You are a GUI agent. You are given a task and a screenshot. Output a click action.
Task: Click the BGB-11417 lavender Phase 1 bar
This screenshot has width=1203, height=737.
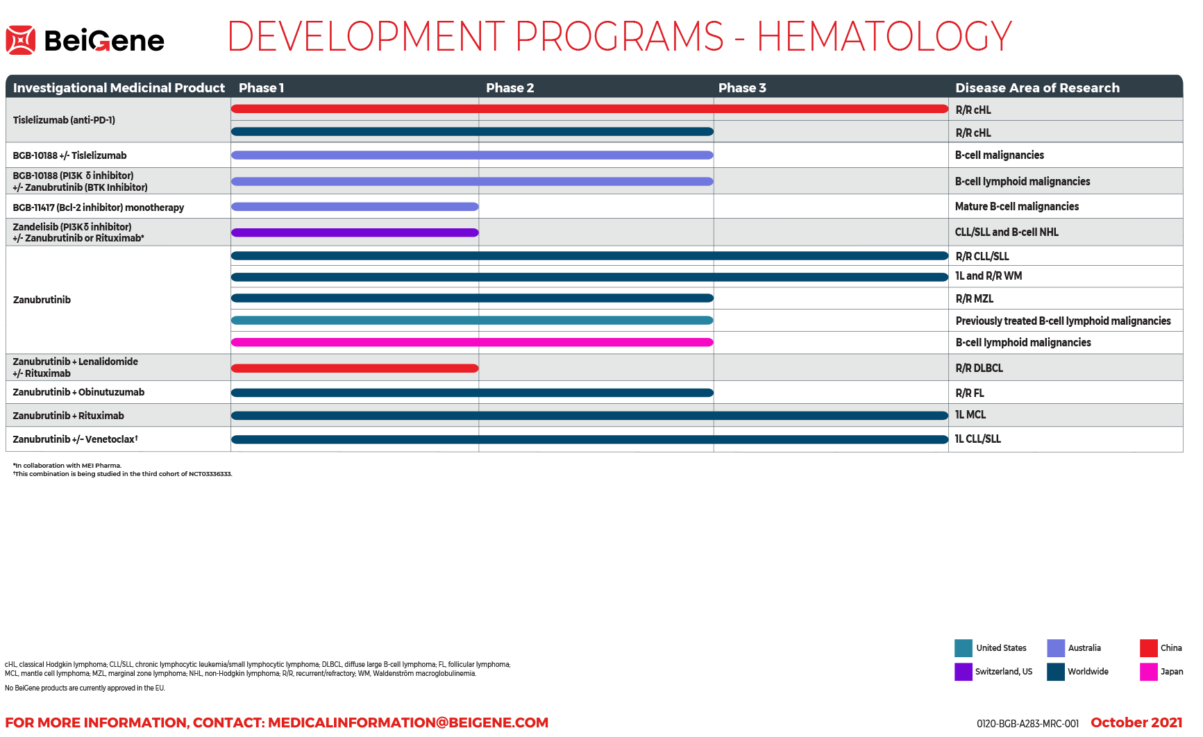coord(355,207)
